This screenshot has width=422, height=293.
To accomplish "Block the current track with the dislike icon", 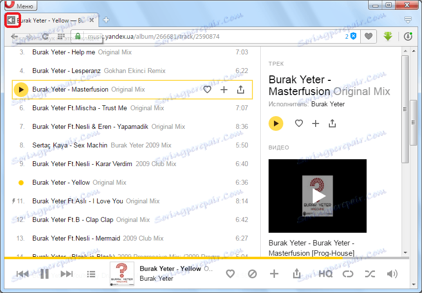I will click(252, 274).
